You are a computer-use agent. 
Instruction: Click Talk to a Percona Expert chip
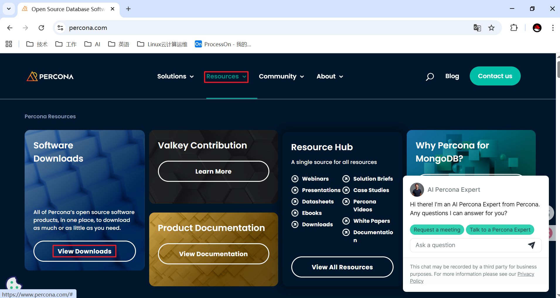[x=500, y=230]
